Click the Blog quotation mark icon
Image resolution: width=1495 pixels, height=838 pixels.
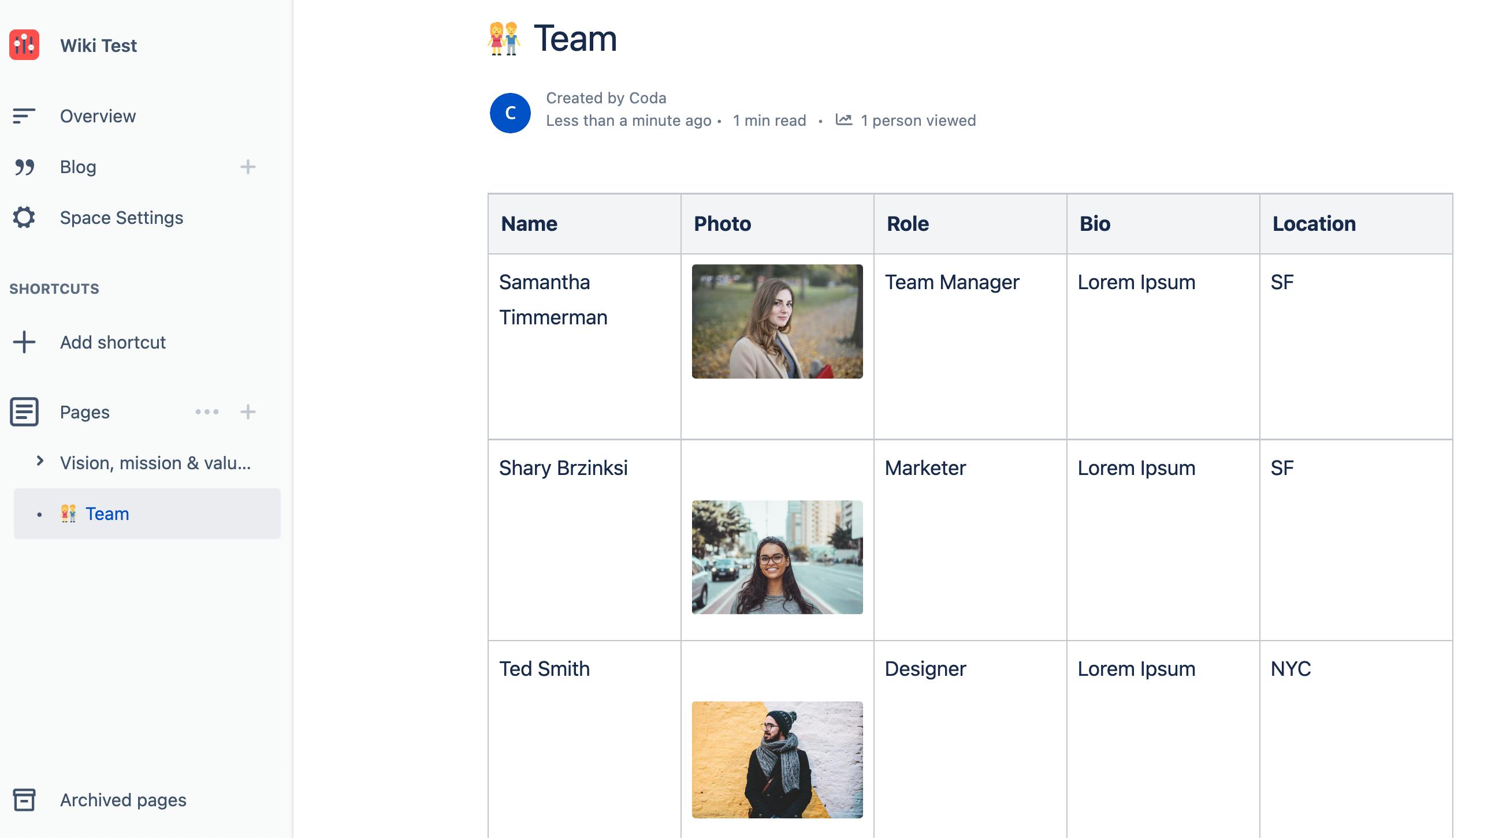[x=24, y=167]
